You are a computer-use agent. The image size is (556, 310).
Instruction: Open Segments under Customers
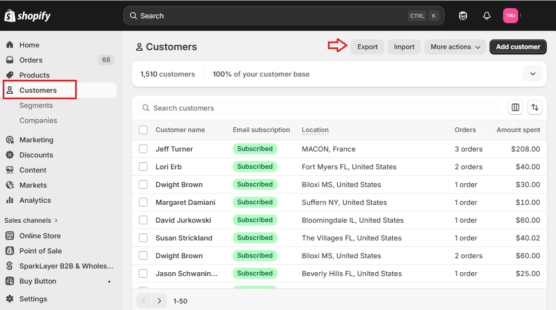click(x=36, y=106)
